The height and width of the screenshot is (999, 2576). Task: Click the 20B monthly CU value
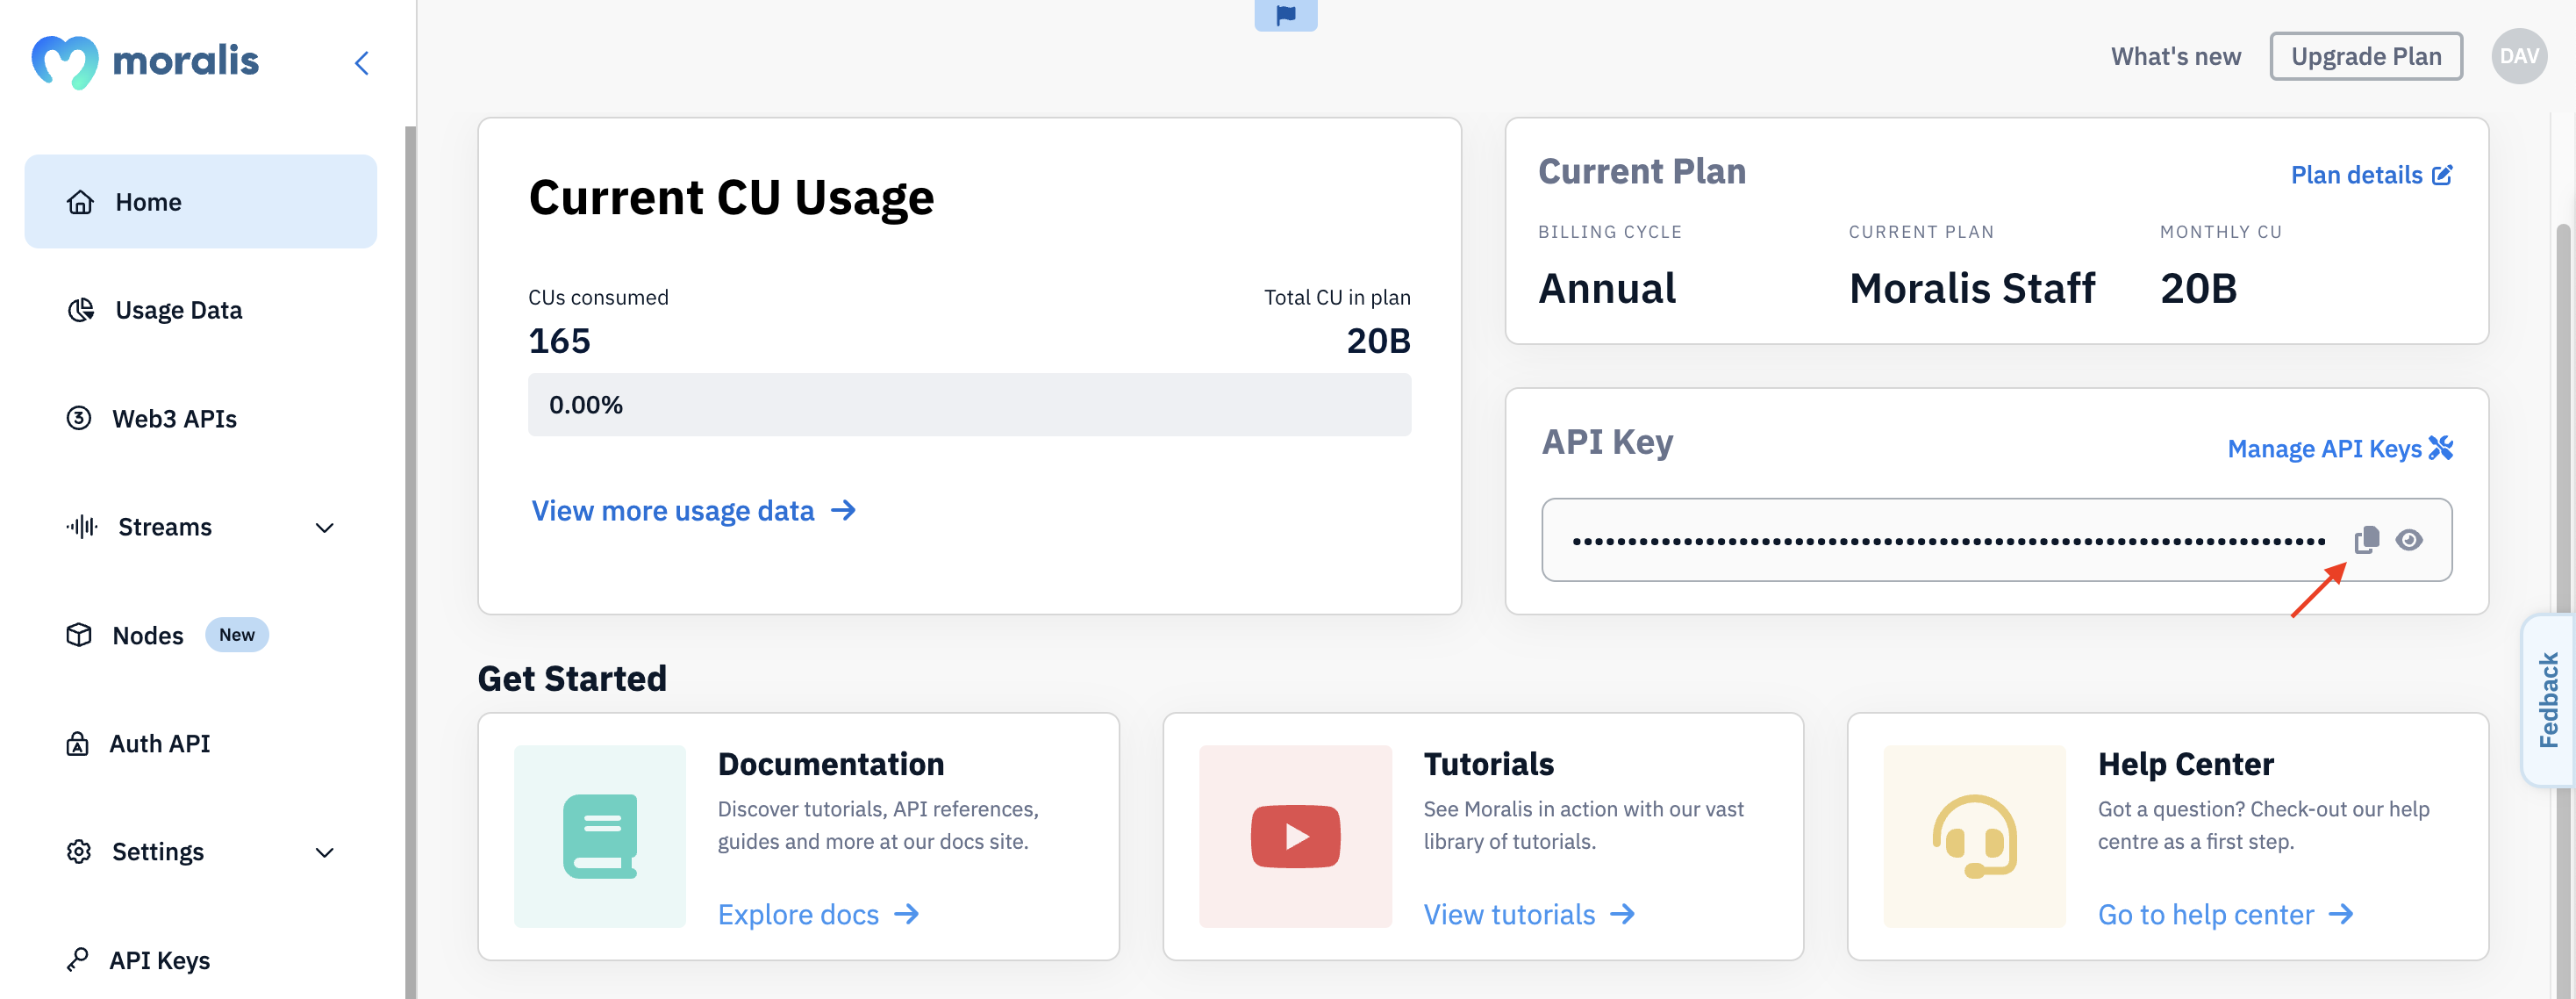(2198, 290)
